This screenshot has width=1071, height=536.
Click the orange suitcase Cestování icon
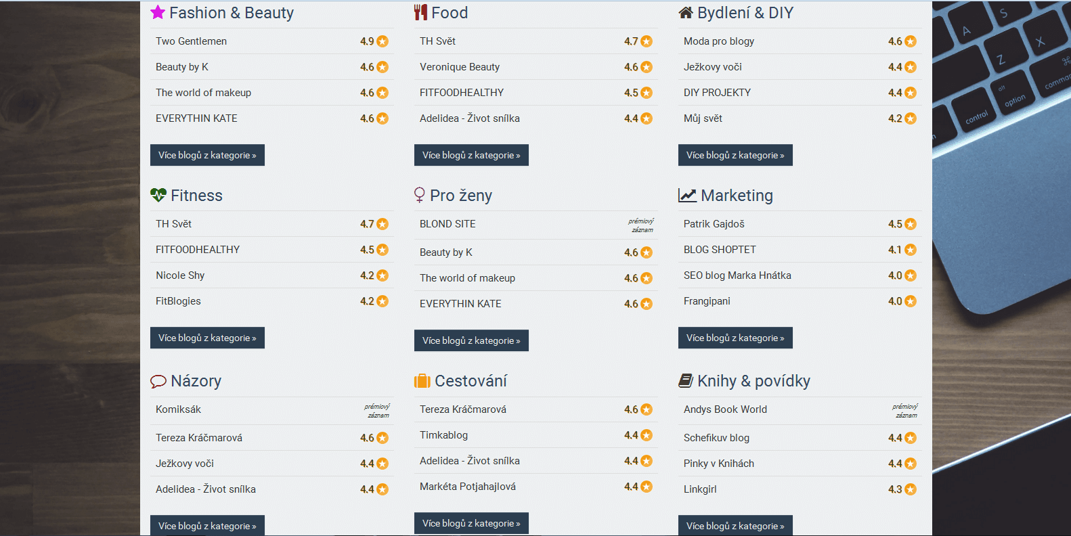[x=422, y=381]
